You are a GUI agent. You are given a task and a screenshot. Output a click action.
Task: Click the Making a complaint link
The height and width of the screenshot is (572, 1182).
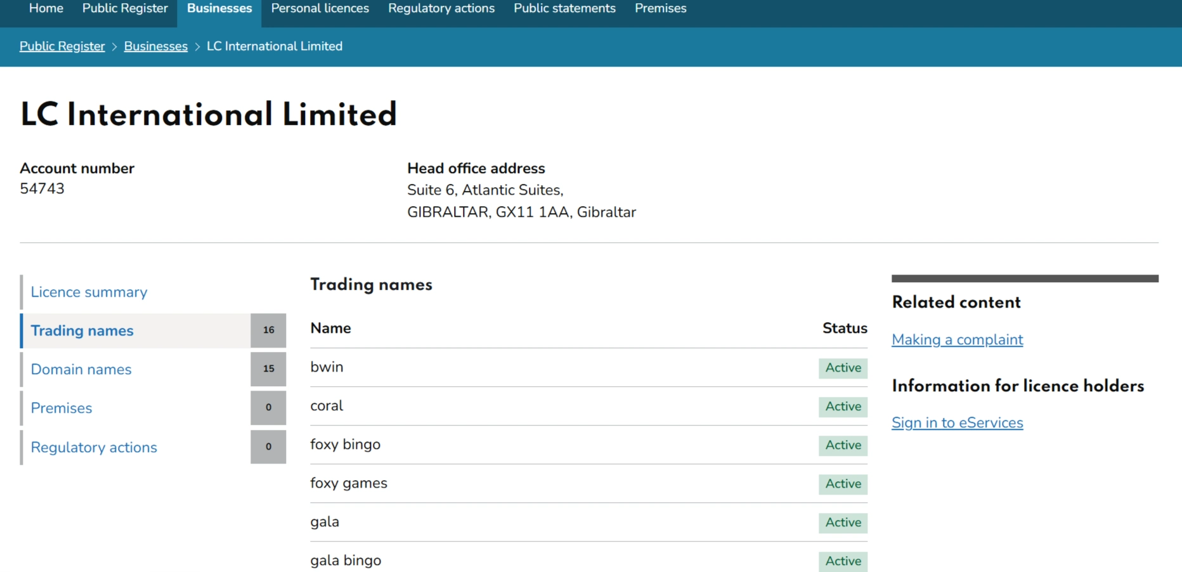(957, 340)
